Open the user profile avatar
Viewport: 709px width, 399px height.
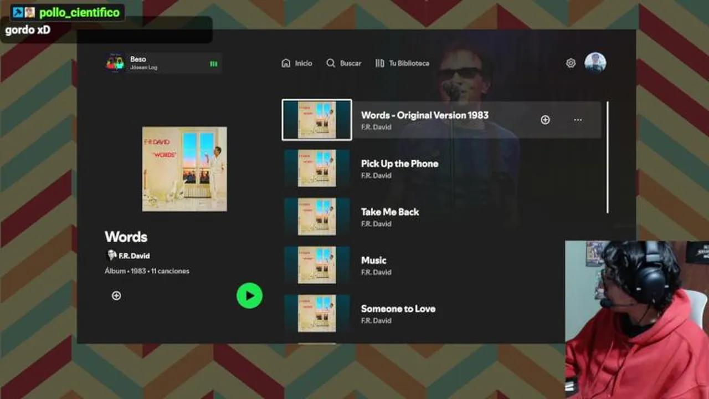pos(595,63)
